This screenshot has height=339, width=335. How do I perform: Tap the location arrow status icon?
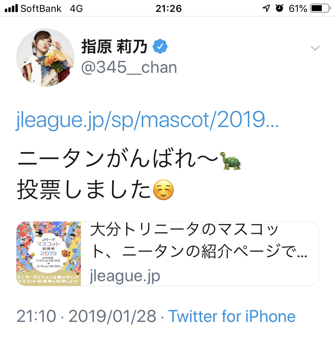coord(266,8)
